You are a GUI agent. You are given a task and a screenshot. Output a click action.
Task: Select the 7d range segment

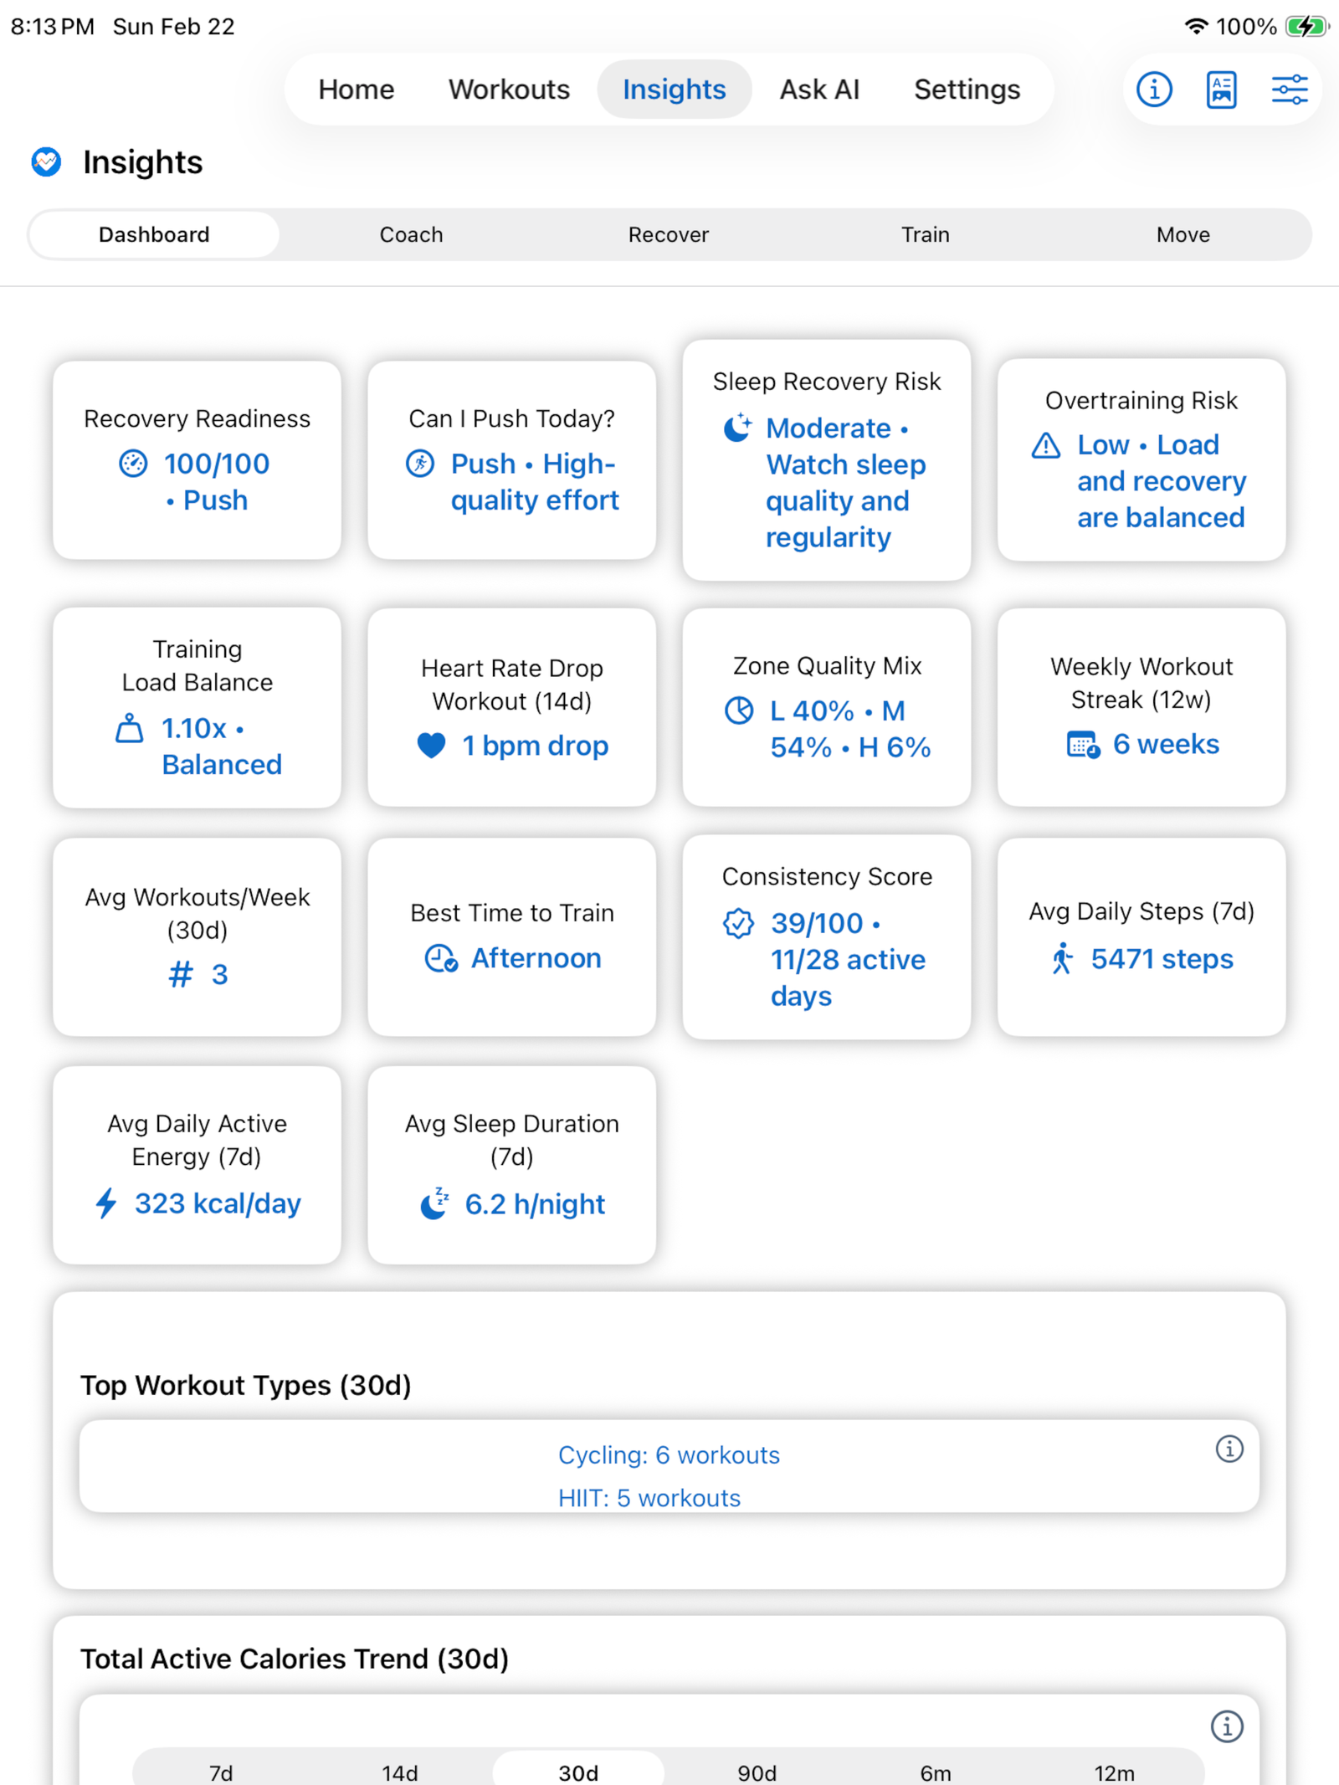[221, 1772]
